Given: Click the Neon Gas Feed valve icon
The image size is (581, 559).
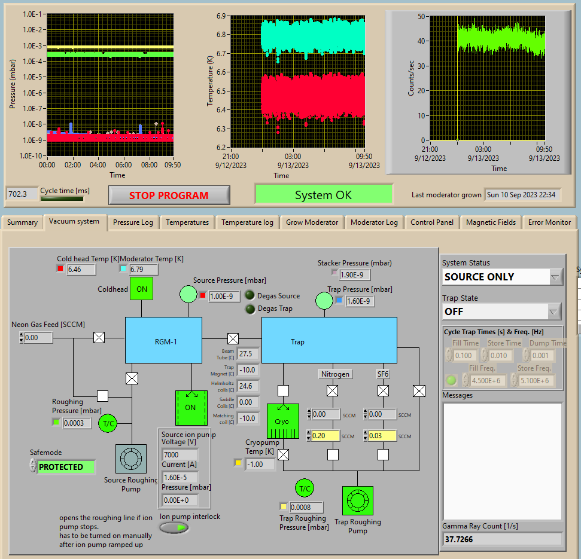Looking at the screenshot, I should coord(99,338).
